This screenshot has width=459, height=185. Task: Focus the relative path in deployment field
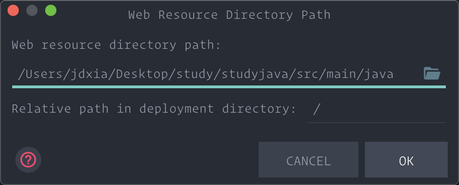tap(376, 109)
